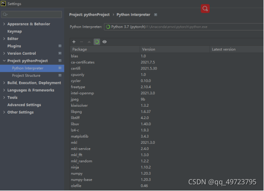264x191 pixels.
Task: Open Advanced Settings page
Action: click(x=24, y=105)
